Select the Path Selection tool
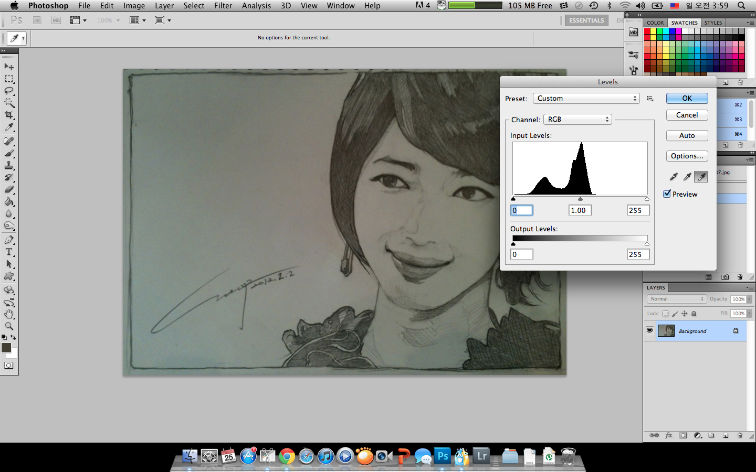 pyautogui.click(x=9, y=264)
